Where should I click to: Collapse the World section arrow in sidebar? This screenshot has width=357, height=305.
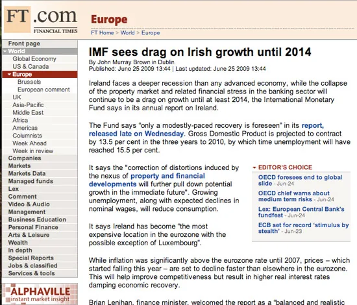pos(5,51)
